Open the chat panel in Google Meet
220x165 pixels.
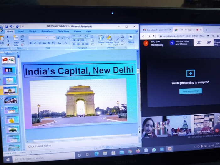click(209, 42)
